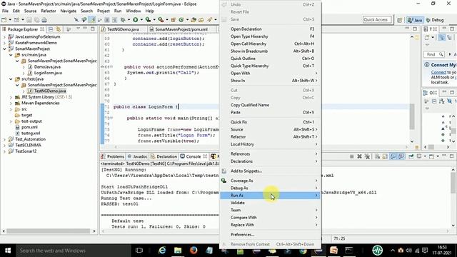Expand the JRE System Library node
This screenshot has width=457, height=257.
[x=11, y=97]
